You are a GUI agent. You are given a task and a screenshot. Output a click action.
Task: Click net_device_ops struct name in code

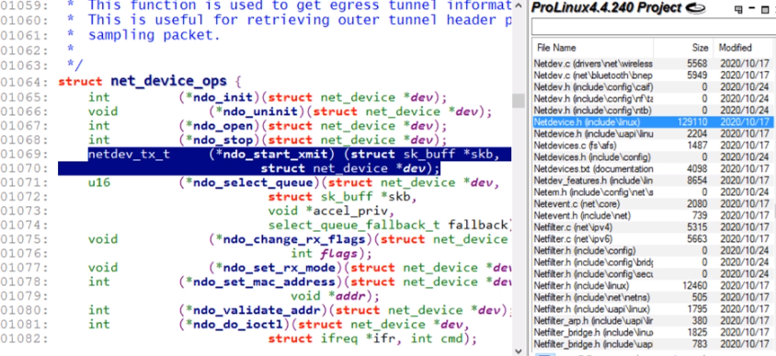point(168,81)
